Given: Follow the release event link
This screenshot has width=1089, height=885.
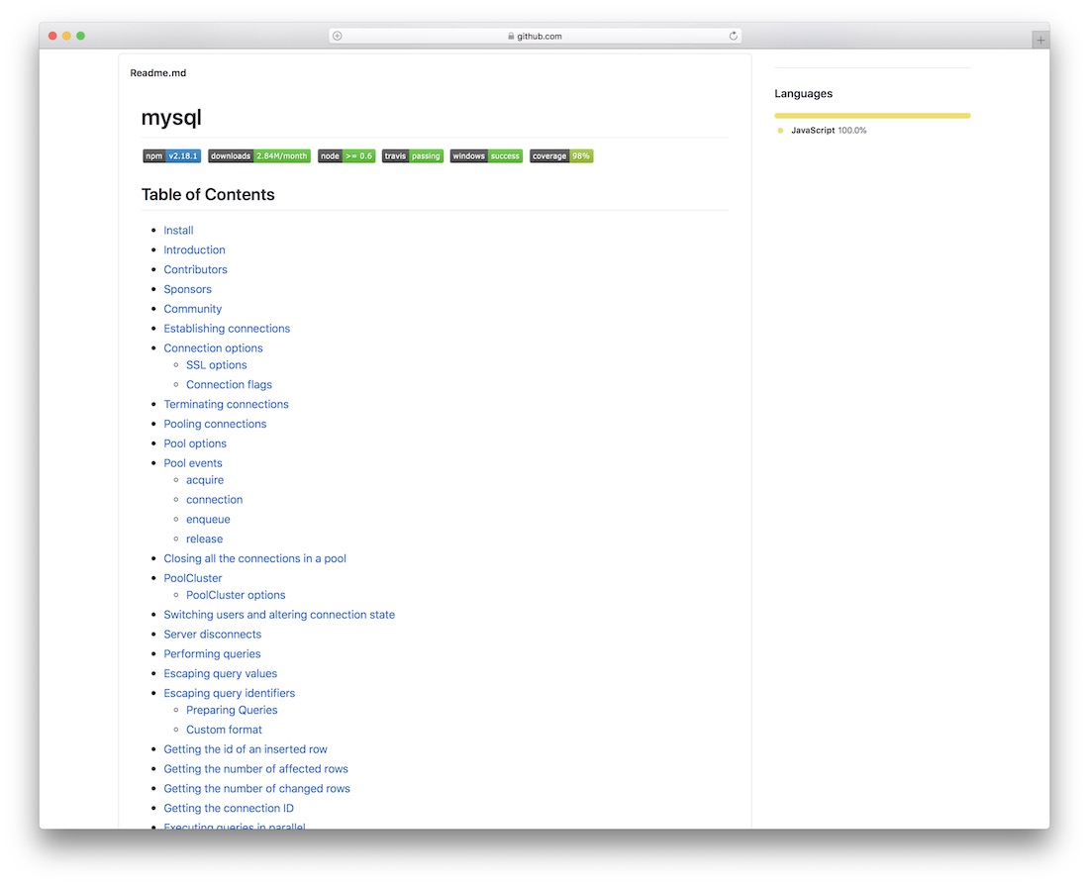Looking at the screenshot, I should (x=204, y=540).
